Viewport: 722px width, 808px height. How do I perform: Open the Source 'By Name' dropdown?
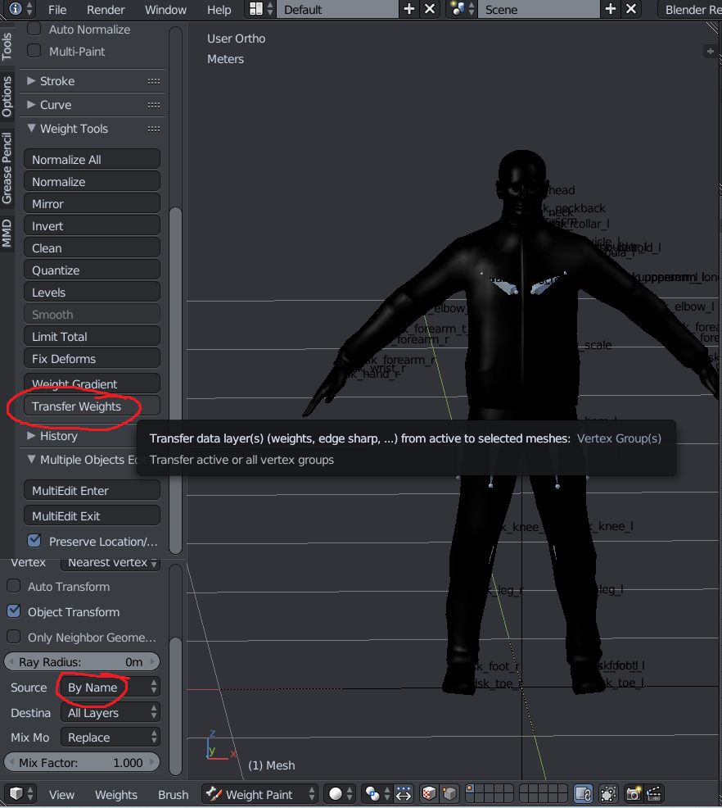[x=111, y=688]
